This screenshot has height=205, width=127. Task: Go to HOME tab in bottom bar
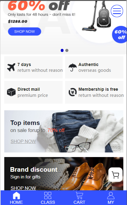click(16, 198)
